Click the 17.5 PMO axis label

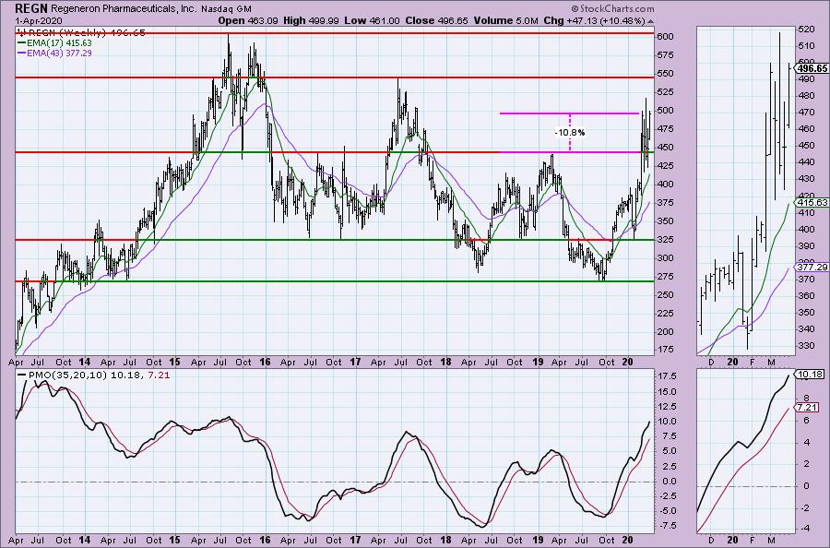667,375
